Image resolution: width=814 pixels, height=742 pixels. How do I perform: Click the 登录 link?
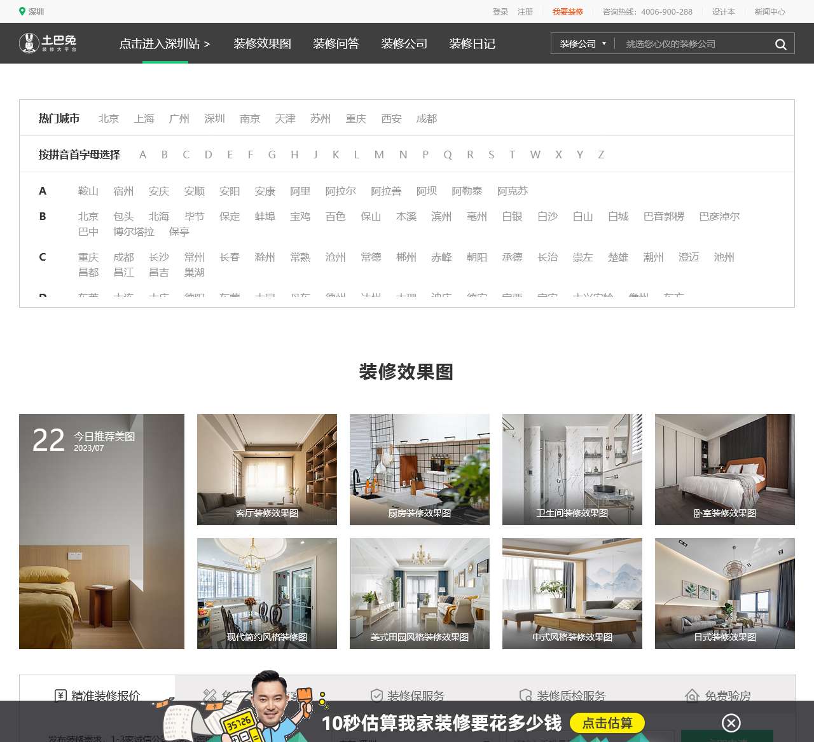click(500, 11)
